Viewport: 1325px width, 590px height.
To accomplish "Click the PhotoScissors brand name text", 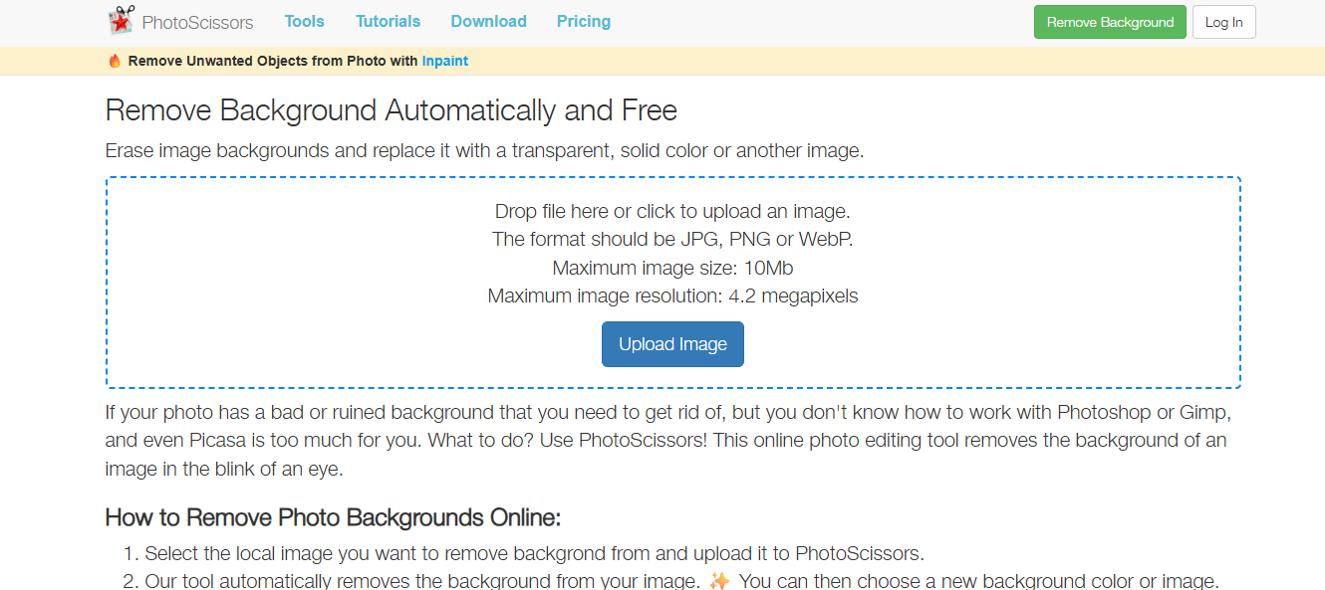I will point(196,21).
